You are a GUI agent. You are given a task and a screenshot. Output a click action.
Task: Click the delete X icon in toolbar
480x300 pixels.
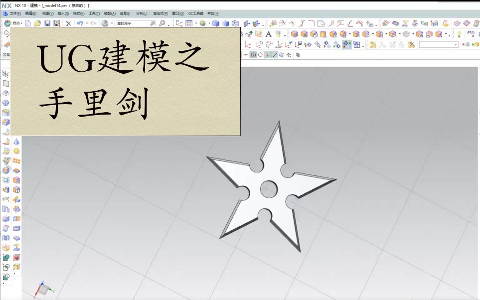coord(69,23)
